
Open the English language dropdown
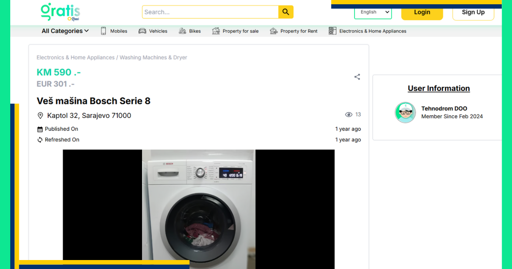pos(373,12)
